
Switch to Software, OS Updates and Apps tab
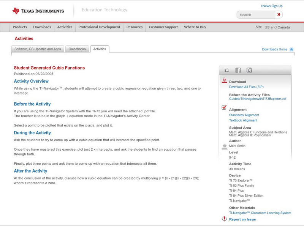click(x=38, y=49)
